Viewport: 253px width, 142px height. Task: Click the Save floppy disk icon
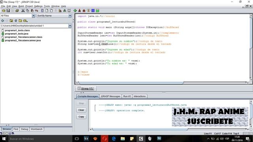[8, 11]
